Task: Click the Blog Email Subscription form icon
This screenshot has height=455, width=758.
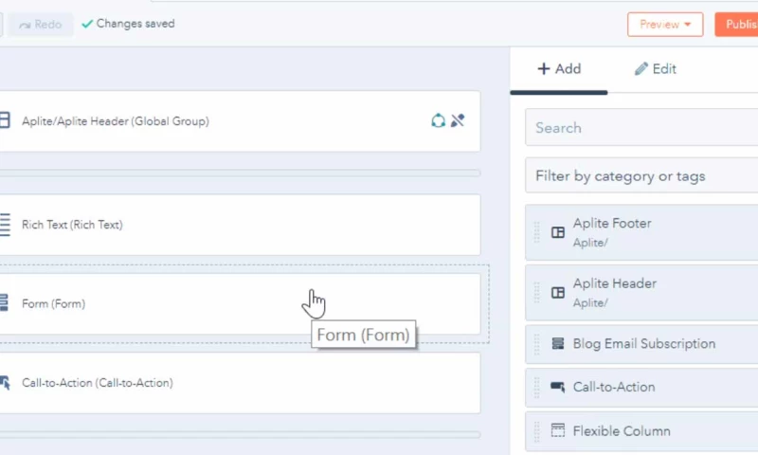Action: (x=558, y=344)
